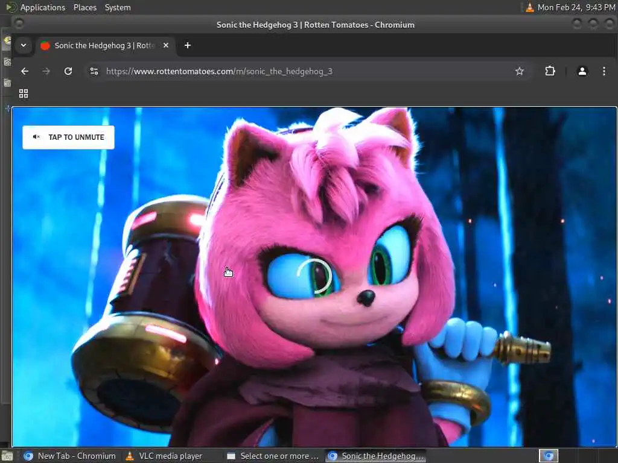Click the trailer video of pink hedgehog
618x463 pixels.
314,277
